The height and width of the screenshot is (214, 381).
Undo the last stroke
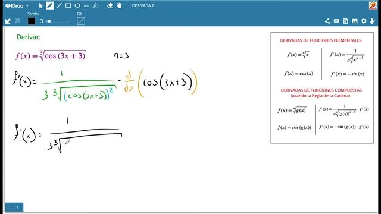point(8,21)
